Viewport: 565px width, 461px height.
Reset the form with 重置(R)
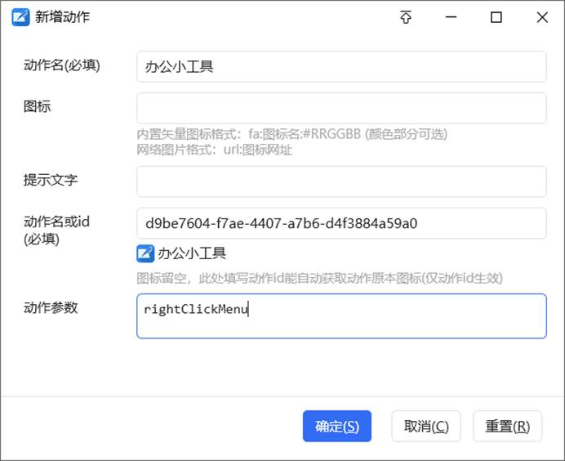click(x=507, y=426)
